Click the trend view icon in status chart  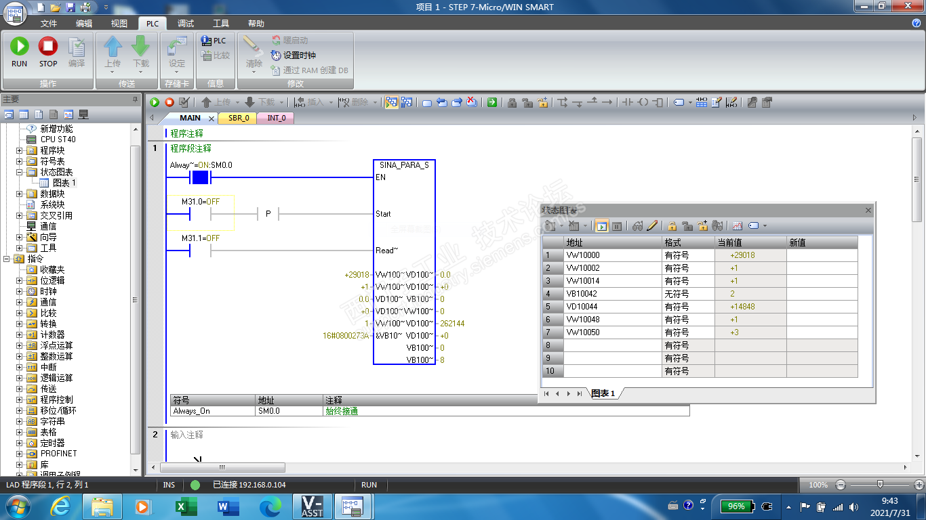click(738, 225)
